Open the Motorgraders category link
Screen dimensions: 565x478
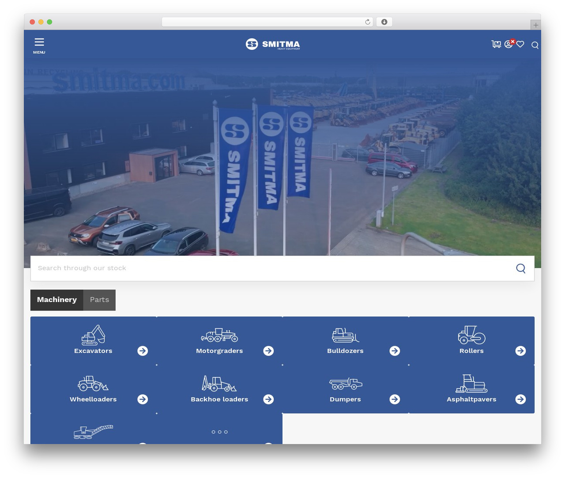click(219, 351)
